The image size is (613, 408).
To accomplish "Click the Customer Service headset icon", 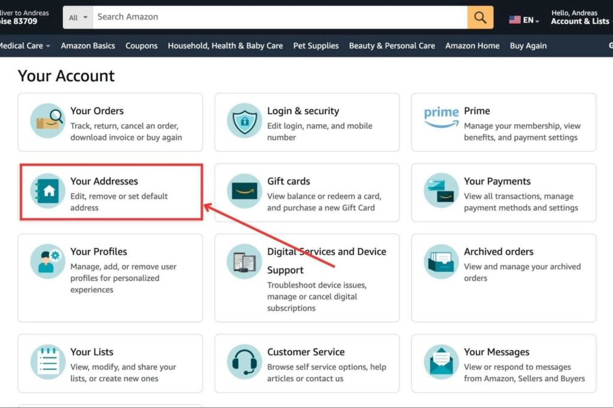I will point(244,361).
